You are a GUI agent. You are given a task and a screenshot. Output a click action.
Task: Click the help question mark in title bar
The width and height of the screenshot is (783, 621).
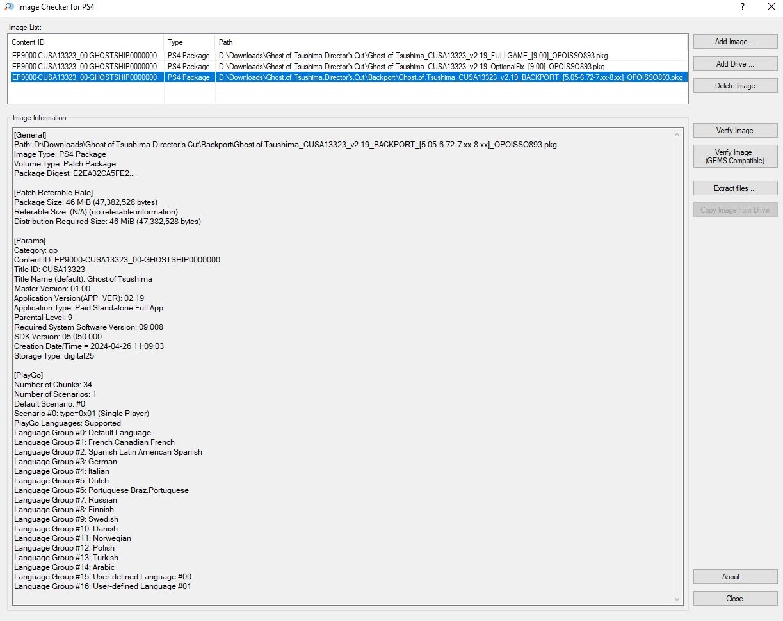[742, 7]
